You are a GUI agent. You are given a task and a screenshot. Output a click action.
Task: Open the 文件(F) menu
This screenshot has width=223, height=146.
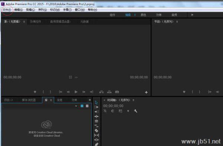click(7, 10)
